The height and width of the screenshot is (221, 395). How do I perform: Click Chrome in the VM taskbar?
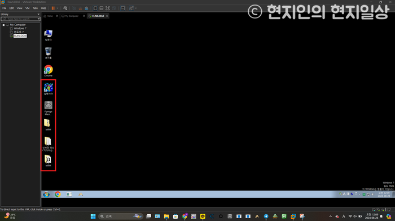coord(58,195)
